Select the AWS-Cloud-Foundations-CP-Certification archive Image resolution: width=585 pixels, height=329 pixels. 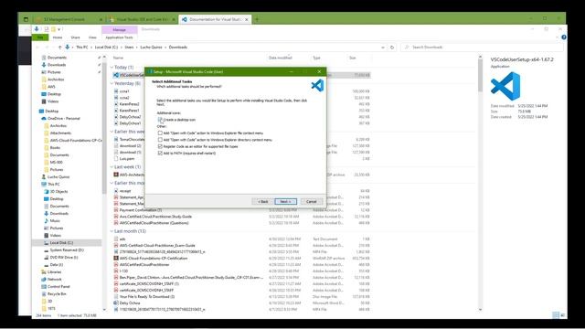pyautogui.click(x=154, y=258)
